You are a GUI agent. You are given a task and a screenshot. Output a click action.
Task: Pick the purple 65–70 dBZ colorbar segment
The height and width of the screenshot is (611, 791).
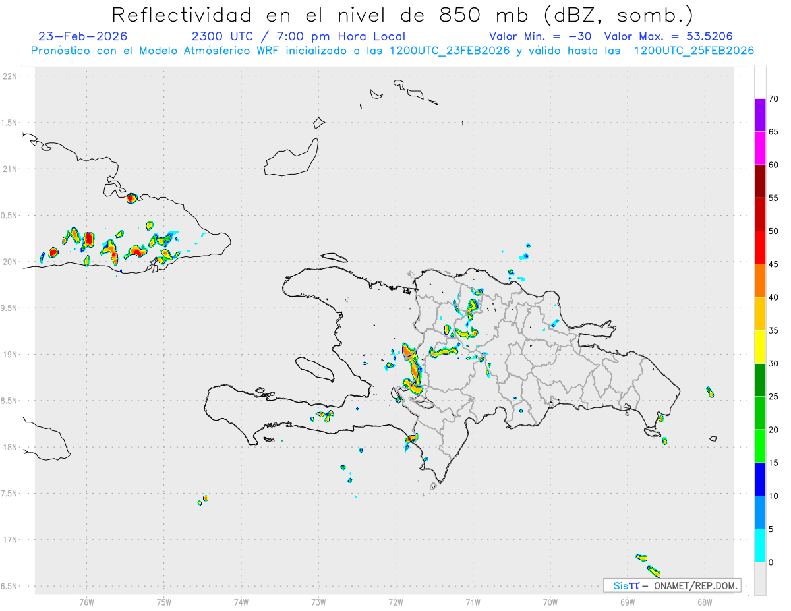760,115
